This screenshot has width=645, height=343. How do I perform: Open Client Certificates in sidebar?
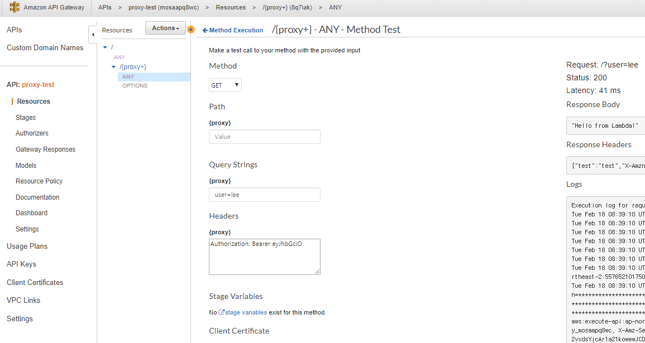tap(35, 283)
